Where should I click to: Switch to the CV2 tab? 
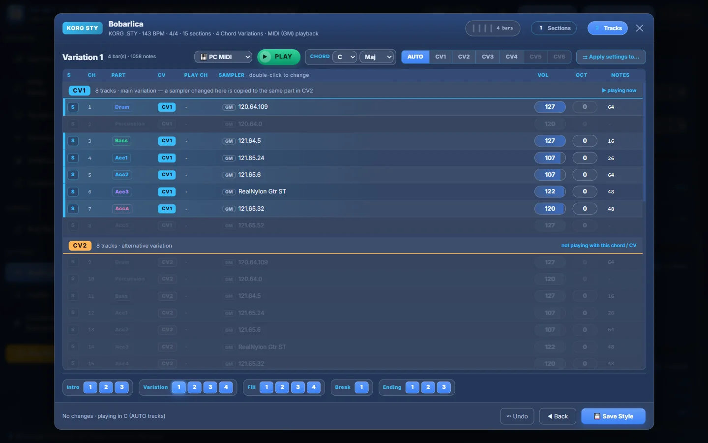point(464,57)
